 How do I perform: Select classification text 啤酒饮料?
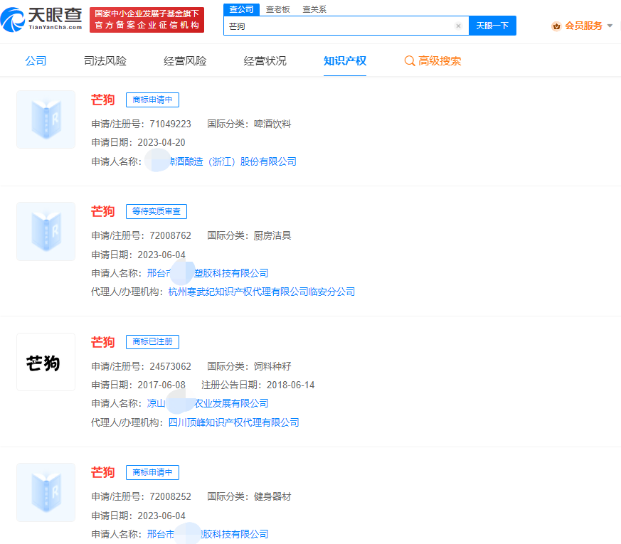coord(272,124)
